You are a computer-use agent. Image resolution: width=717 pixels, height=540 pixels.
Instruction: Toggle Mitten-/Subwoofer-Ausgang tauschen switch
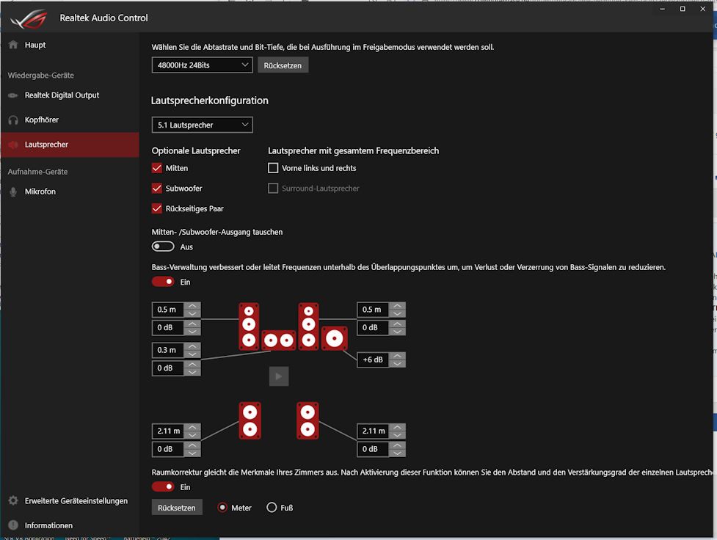tap(163, 247)
